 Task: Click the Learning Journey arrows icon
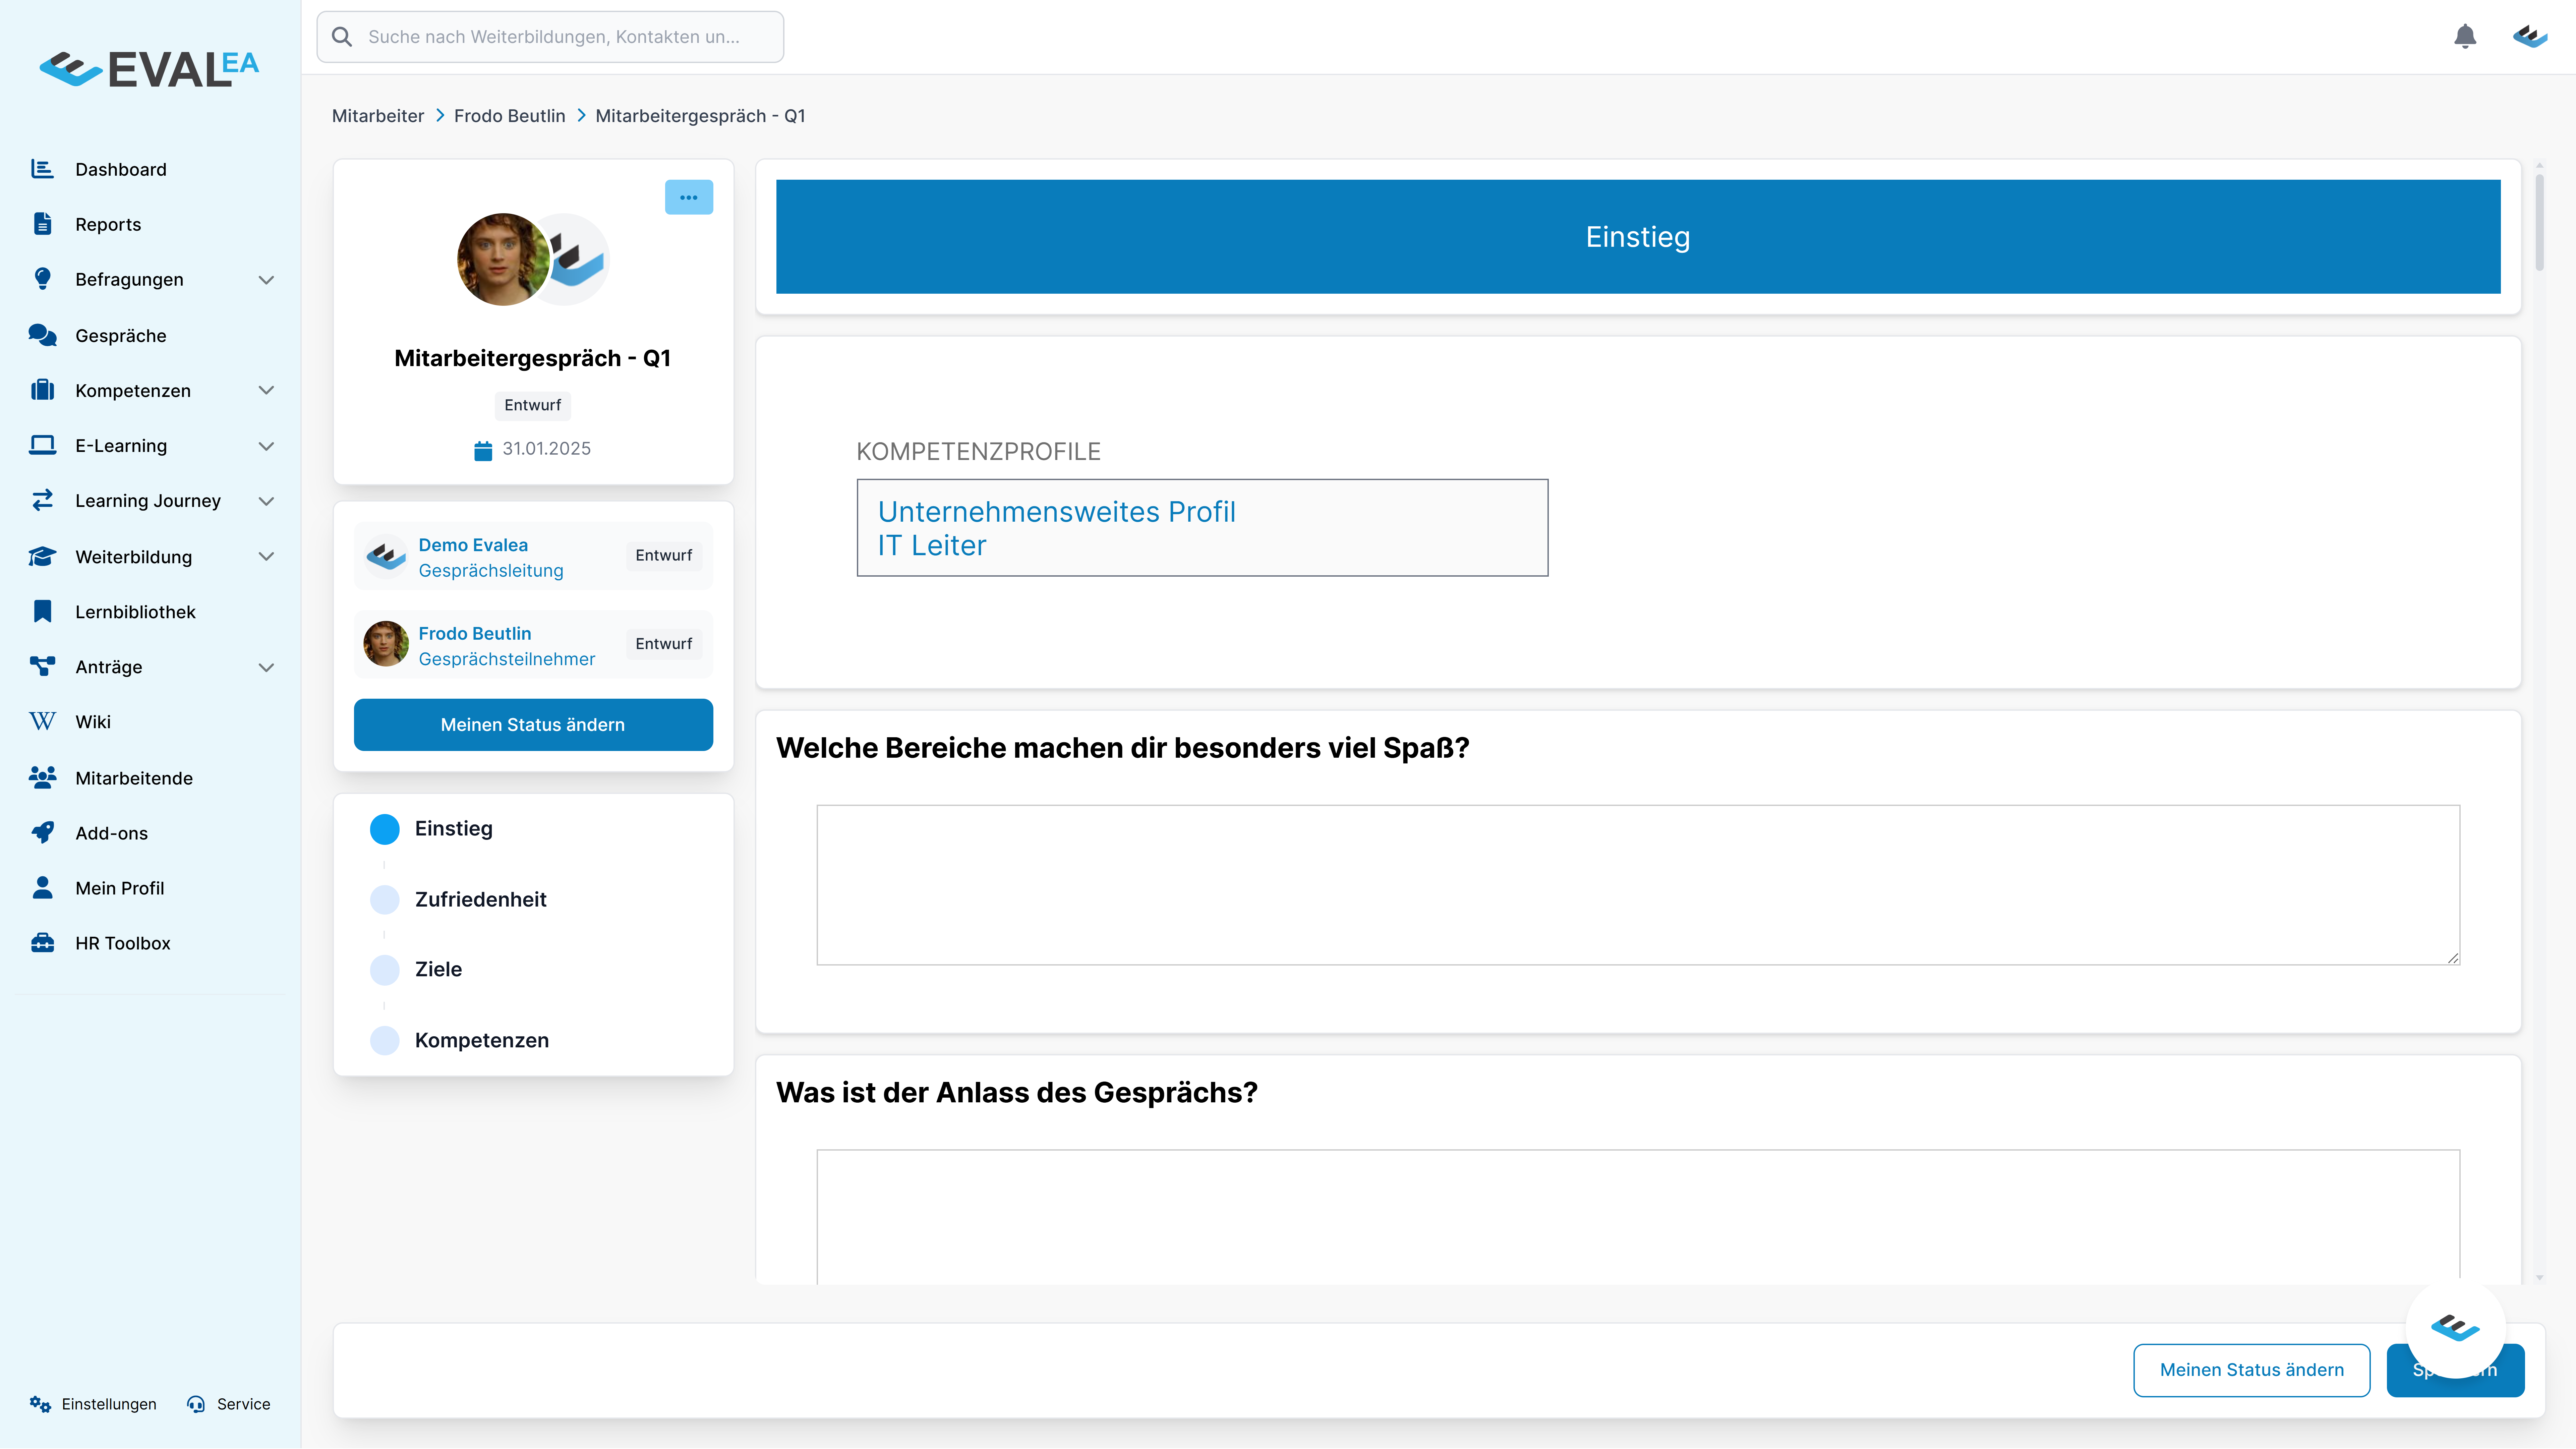42,500
